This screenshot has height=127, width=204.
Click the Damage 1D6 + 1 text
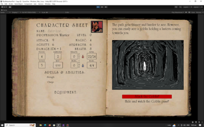click(49, 49)
